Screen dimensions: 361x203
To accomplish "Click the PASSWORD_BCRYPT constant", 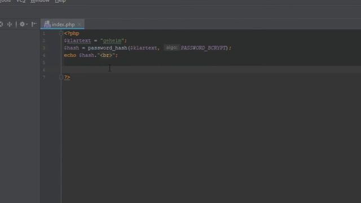I will (x=203, y=48).
